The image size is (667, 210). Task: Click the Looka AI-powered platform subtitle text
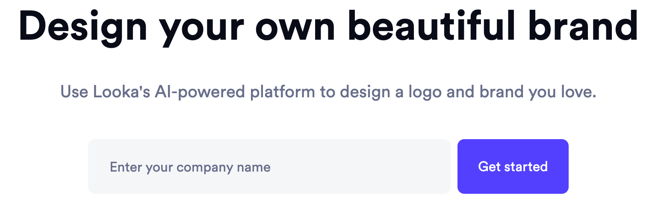[328, 92]
